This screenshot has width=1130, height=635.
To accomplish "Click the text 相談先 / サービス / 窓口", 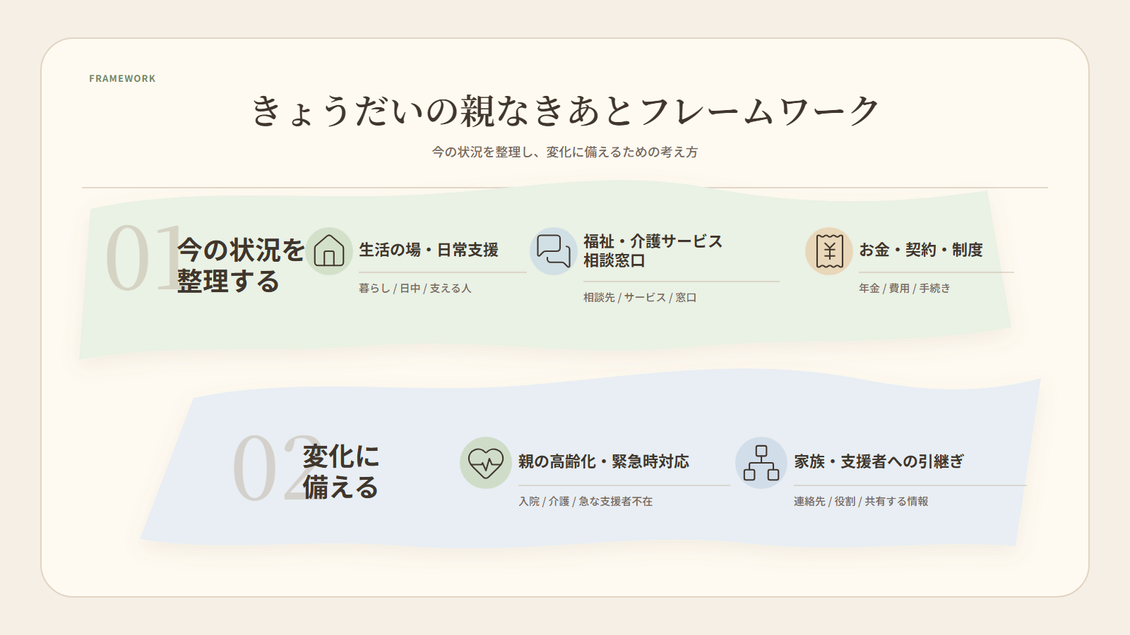I will (x=640, y=297).
